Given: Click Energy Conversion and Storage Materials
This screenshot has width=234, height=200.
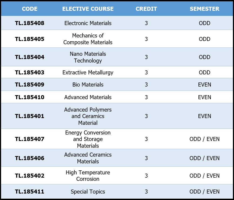Looking at the screenshot, I should 88,139.
